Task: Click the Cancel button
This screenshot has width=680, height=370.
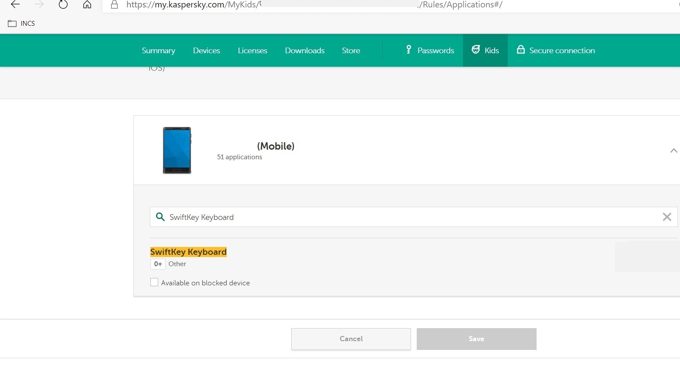Action: click(351, 339)
